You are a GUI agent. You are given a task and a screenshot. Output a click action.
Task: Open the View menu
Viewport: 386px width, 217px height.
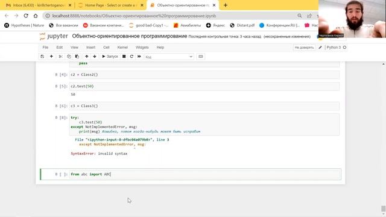[74, 48]
